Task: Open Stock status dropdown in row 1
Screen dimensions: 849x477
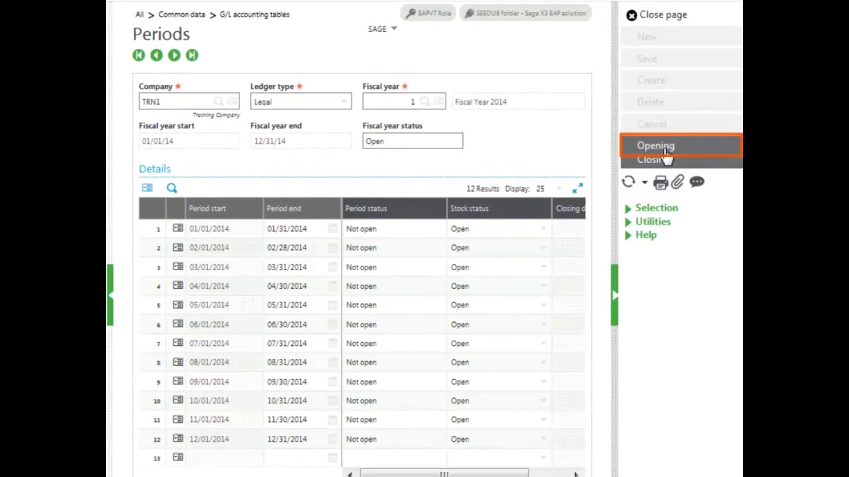Action: coord(543,229)
